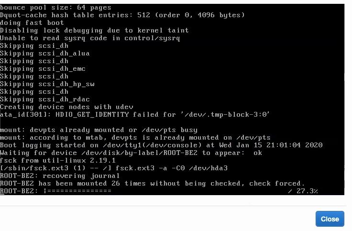352x231 pixels.
Task: Select 'ROOT-BE2: recovering journal' line
Action: tap(60, 176)
